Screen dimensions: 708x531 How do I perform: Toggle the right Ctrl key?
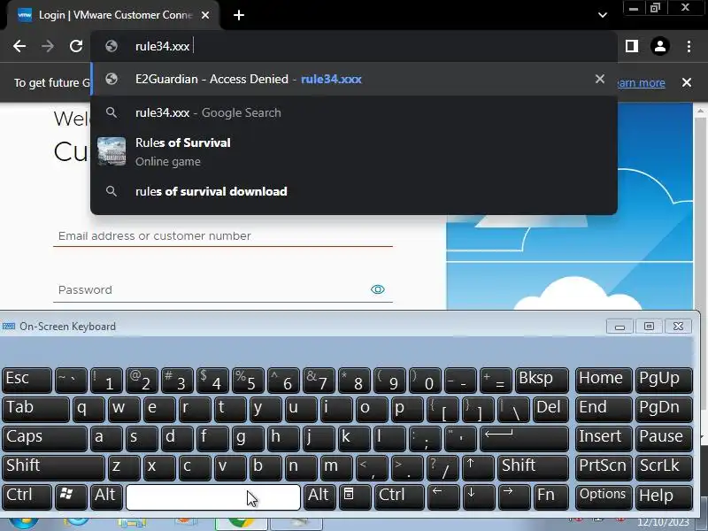(399, 496)
